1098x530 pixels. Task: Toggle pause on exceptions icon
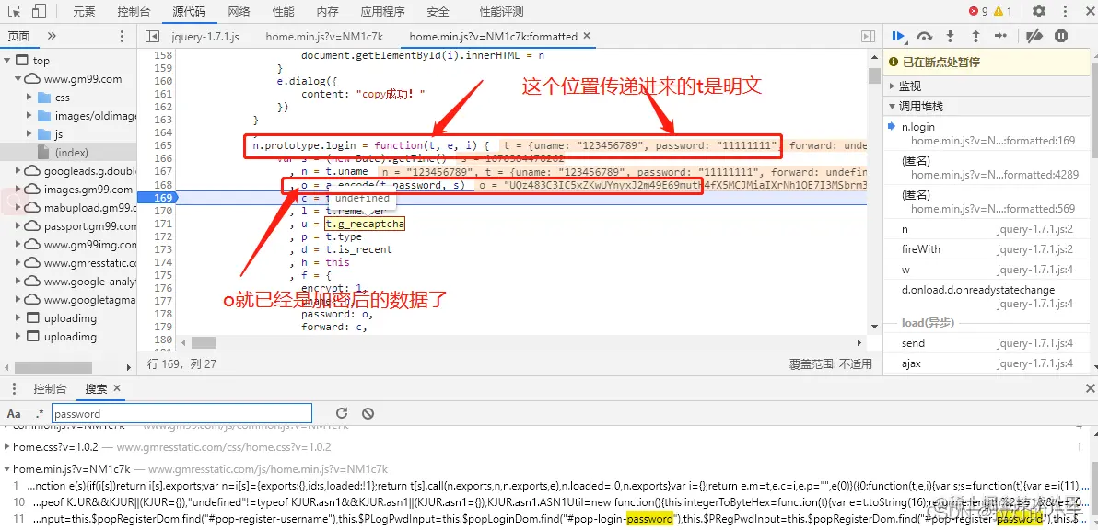click(x=1061, y=37)
